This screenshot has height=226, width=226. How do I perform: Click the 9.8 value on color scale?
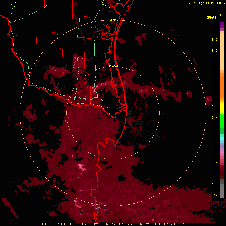point(215,28)
